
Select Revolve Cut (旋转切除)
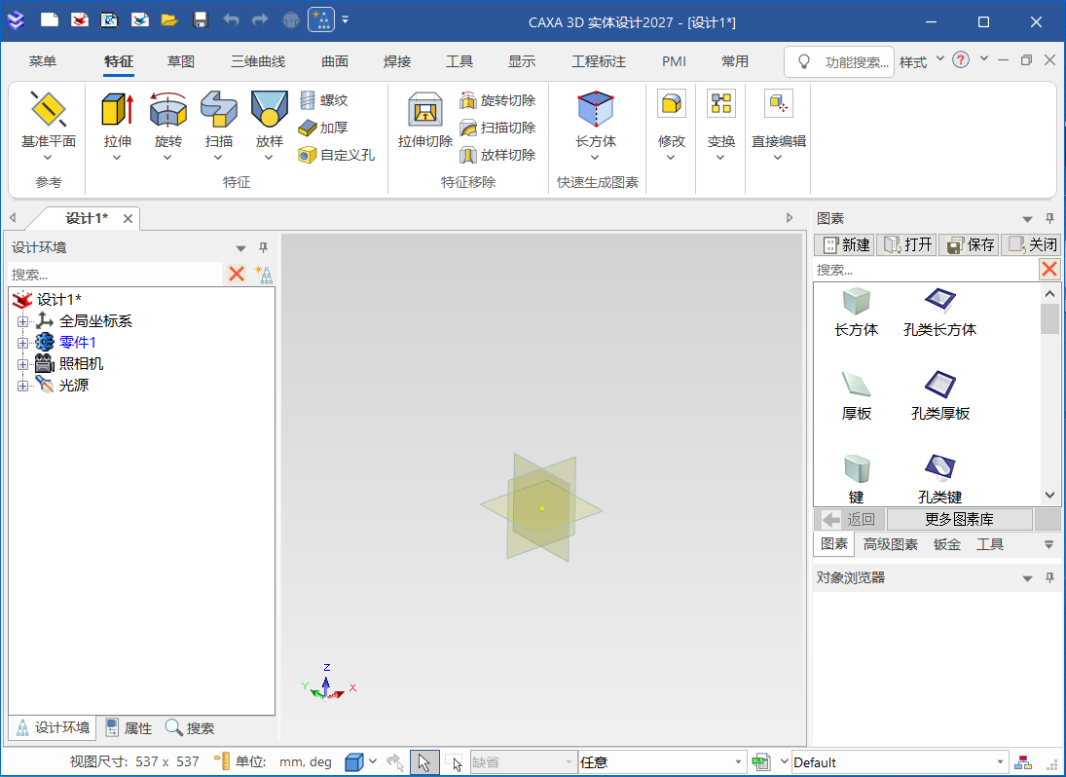(x=497, y=100)
